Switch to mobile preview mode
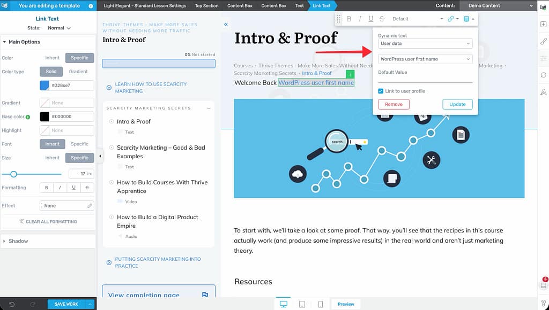The width and height of the screenshot is (549, 310). click(x=321, y=304)
